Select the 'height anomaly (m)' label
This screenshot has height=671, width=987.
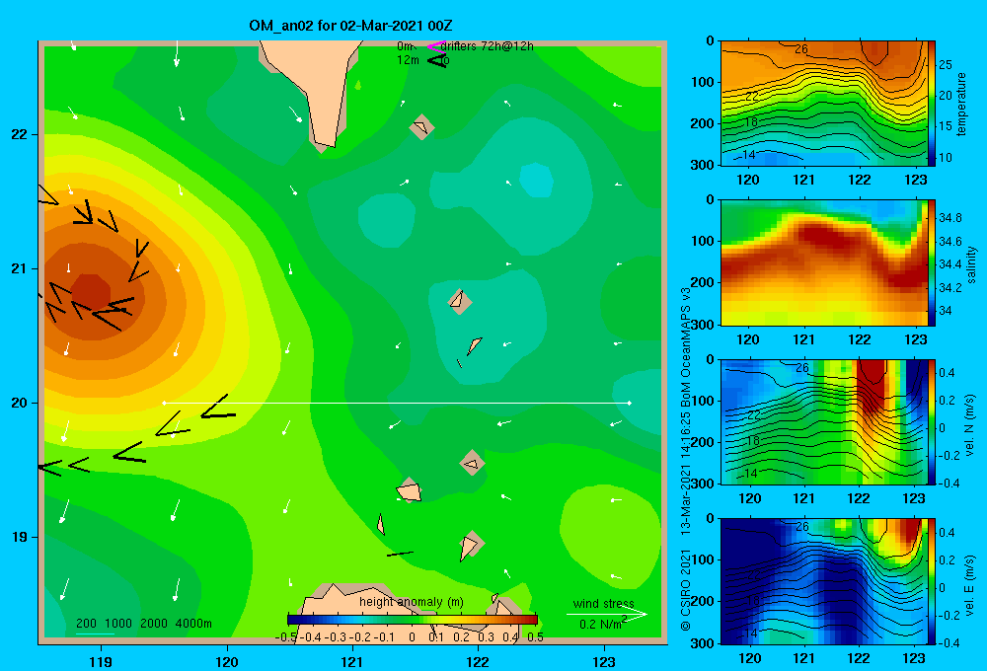411,602
